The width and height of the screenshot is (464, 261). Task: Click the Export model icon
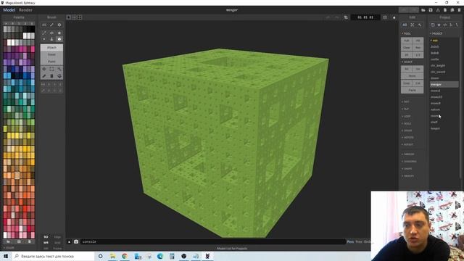point(438,10)
